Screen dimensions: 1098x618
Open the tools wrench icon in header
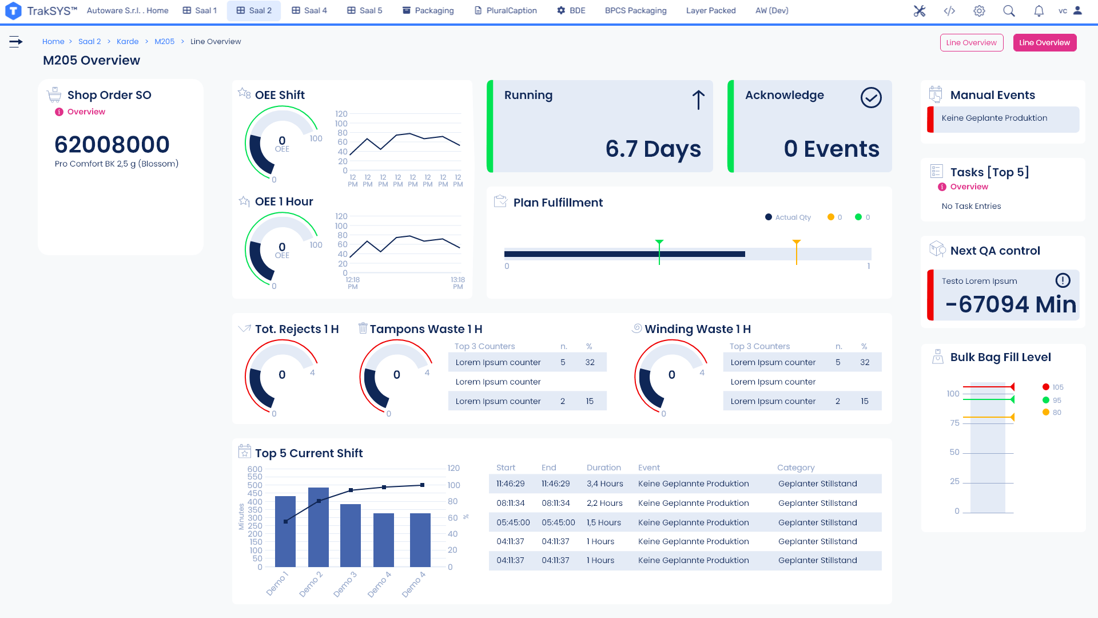point(920,11)
